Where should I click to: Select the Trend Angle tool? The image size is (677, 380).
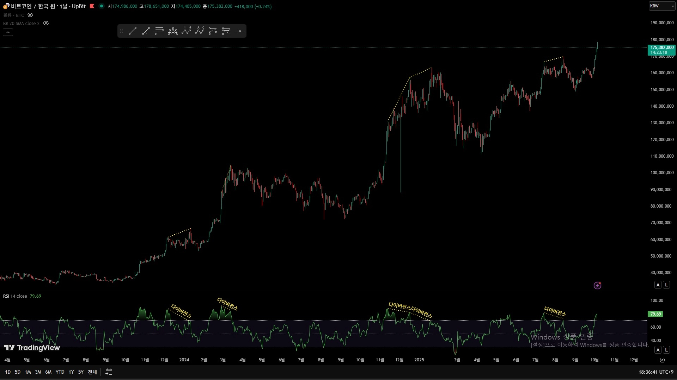(x=146, y=31)
